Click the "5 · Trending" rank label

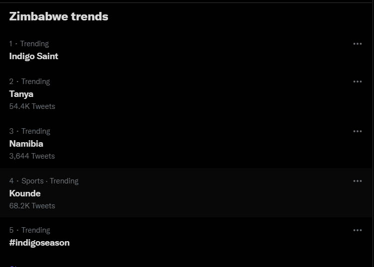[29, 230]
